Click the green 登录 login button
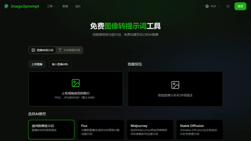 (x=240, y=6)
